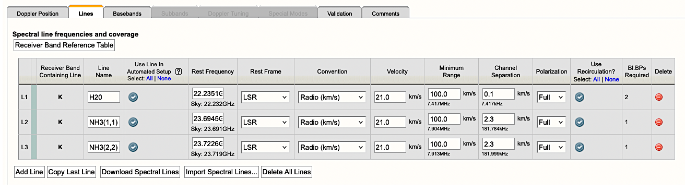Image resolution: width=685 pixels, height=192 pixels.
Task: Click the '7.904MHz' range value
Action: pyautogui.click(x=438, y=129)
